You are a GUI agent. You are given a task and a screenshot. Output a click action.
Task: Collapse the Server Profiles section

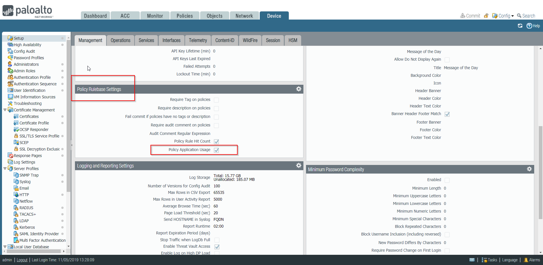click(x=5, y=168)
